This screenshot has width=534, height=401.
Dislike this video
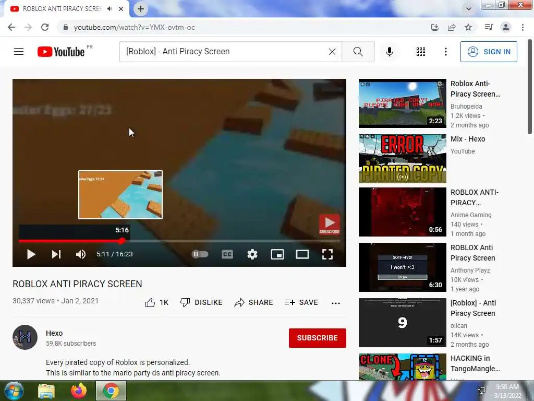pos(201,302)
